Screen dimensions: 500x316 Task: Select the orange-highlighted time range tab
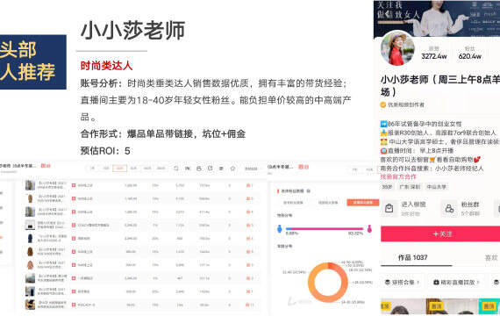[x=119, y=169]
